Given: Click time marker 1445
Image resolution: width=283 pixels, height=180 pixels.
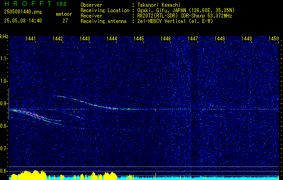Looking at the screenshot, I should (139, 38).
